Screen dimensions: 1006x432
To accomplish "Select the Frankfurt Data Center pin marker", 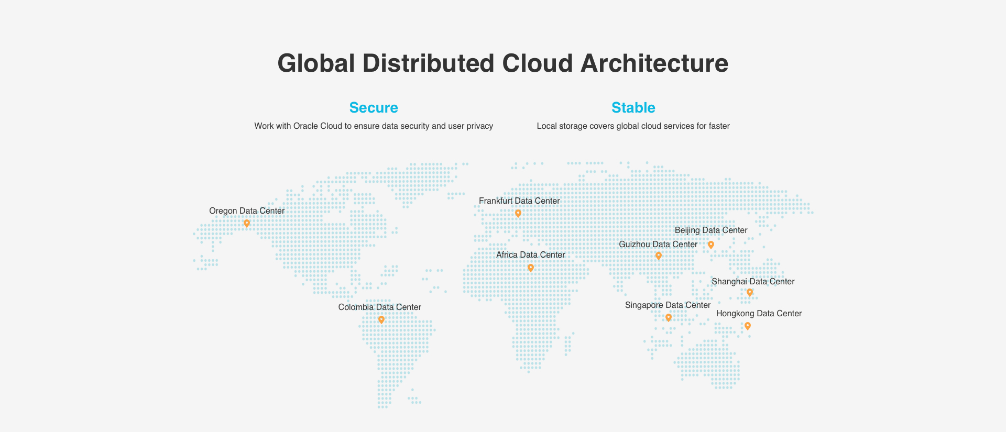I will pyautogui.click(x=518, y=213).
